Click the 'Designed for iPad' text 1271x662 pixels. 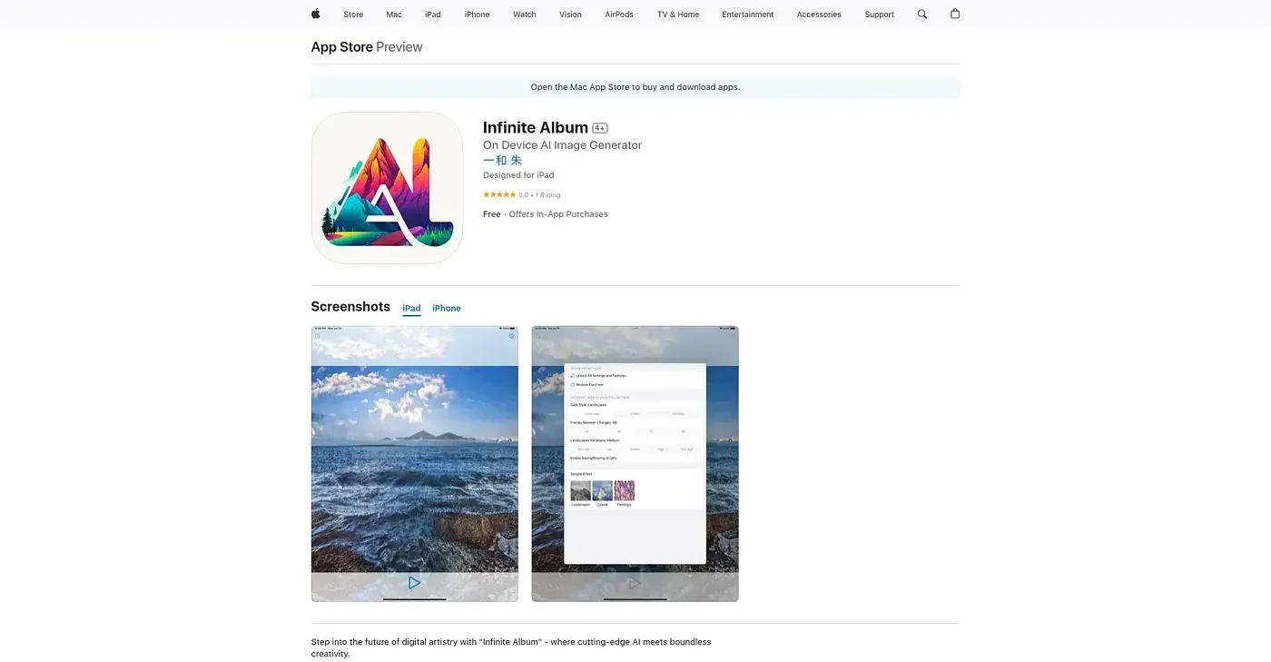pos(518,175)
